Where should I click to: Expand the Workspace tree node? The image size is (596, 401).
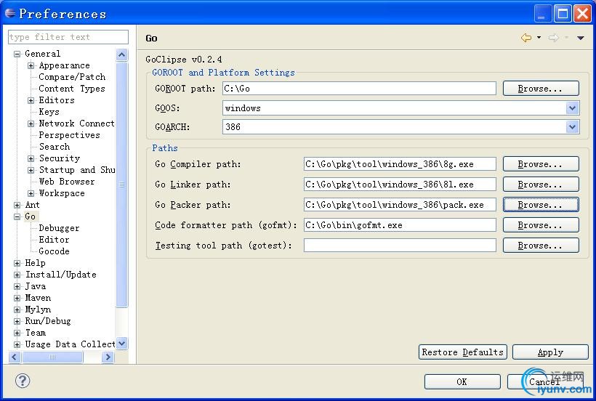point(31,194)
